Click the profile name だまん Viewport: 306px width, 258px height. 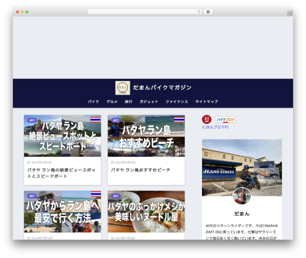(x=242, y=213)
